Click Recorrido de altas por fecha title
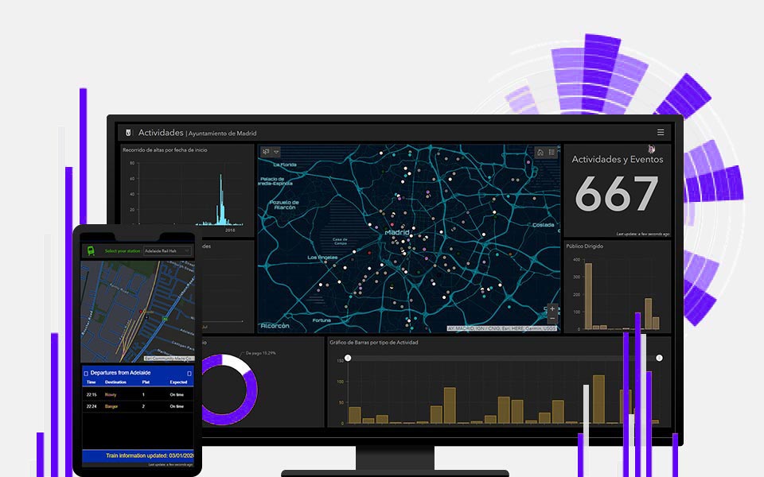Screen dimensions: 764x477 pyautogui.click(x=165, y=150)
